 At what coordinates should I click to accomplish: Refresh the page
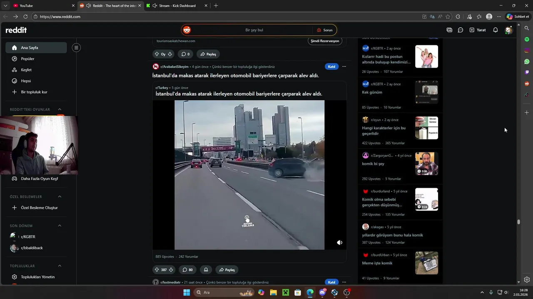coord(25,17)
